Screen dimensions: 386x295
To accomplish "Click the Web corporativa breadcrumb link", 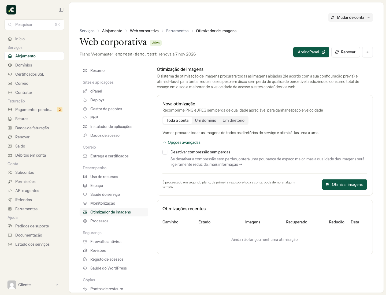I will [x=144, y=31].
